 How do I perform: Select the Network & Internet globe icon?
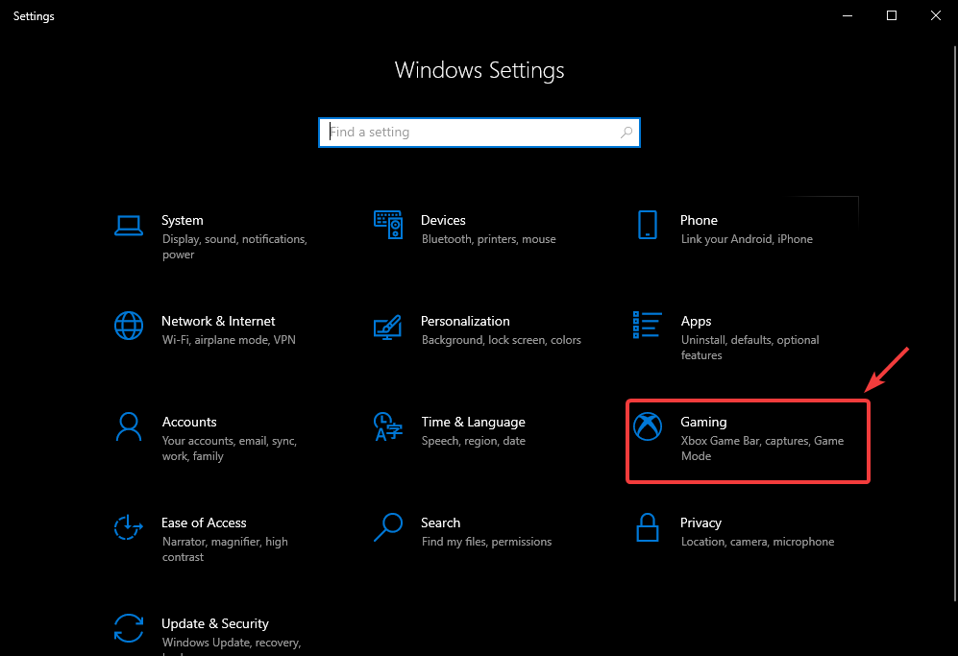(x=129, y=326)
